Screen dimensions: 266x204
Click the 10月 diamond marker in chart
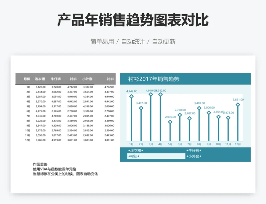pos(218,117)
